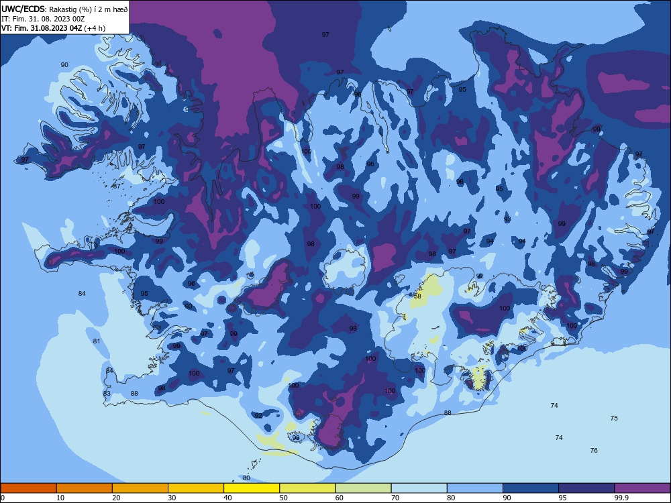The width and height of the screenshot is (671, 503).
Task: Click the dark orange 0–10 legend swatch
Action: (x=28, y=488)
